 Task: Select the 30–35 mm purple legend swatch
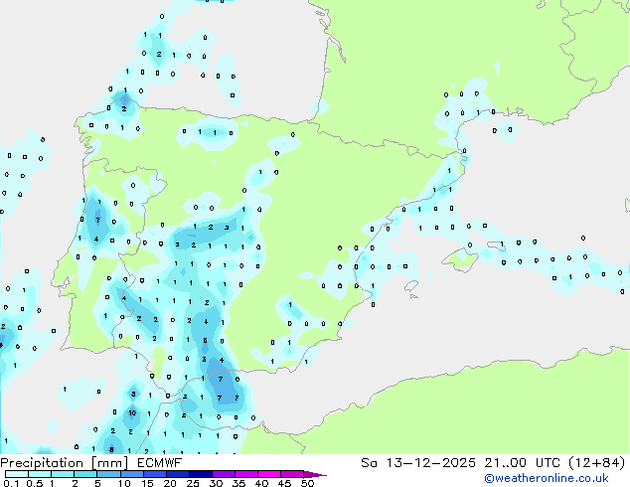tap(223, 474)
